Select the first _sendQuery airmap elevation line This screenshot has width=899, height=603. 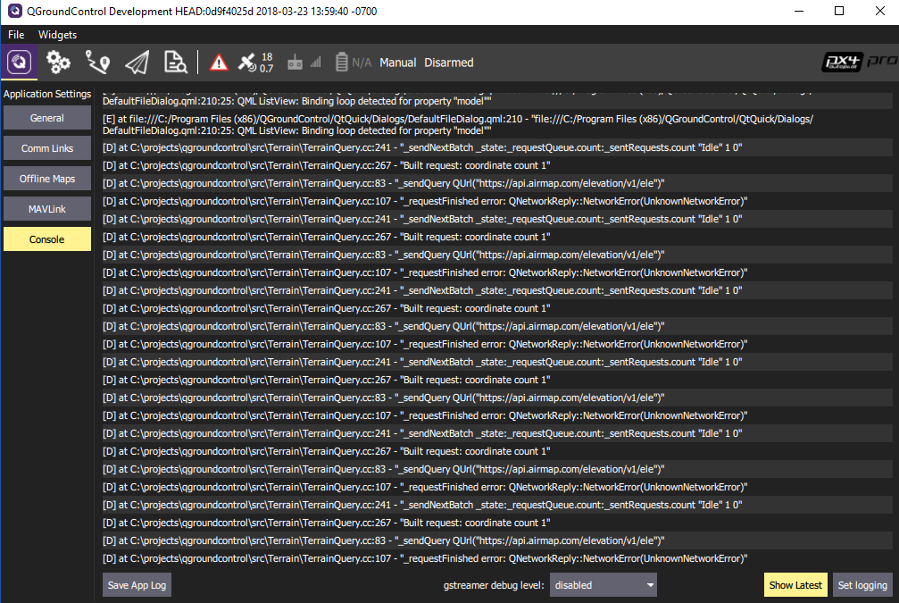497,183
